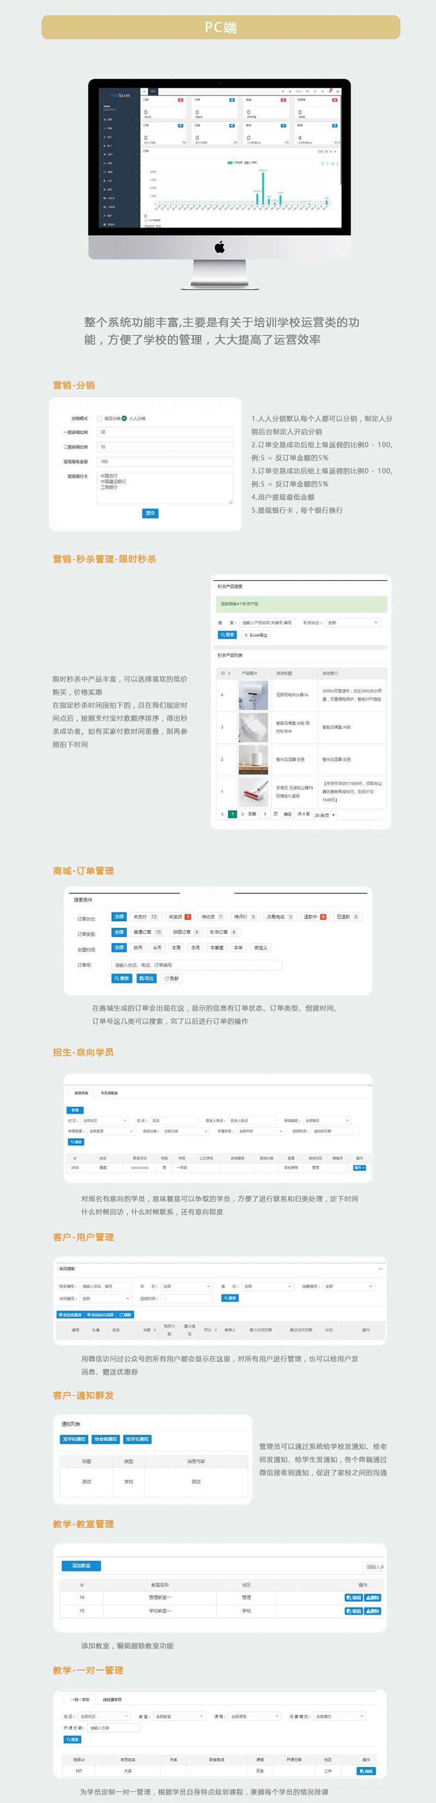
Task: Delete classroom 管理教室一
Action: coord(372,1598)
